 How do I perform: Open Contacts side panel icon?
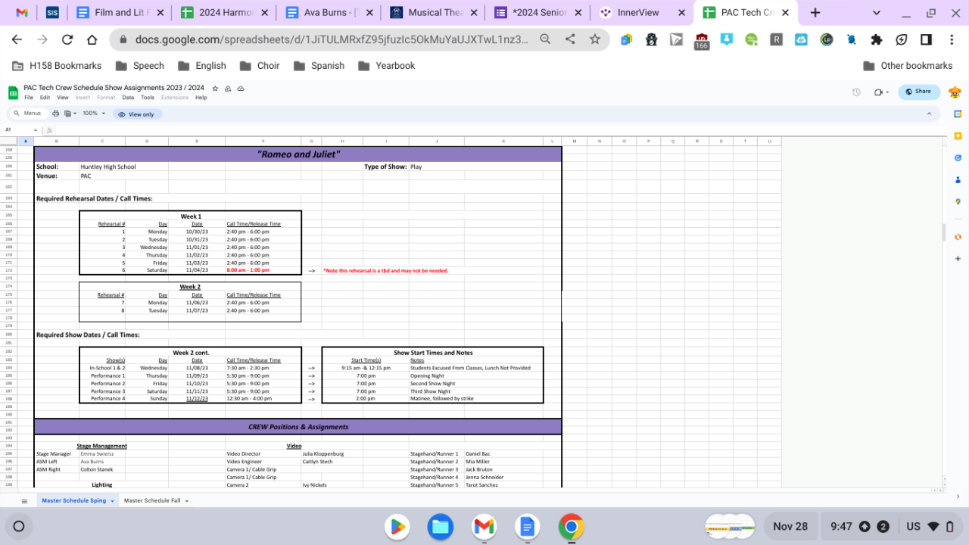click(x=958, y=179)
